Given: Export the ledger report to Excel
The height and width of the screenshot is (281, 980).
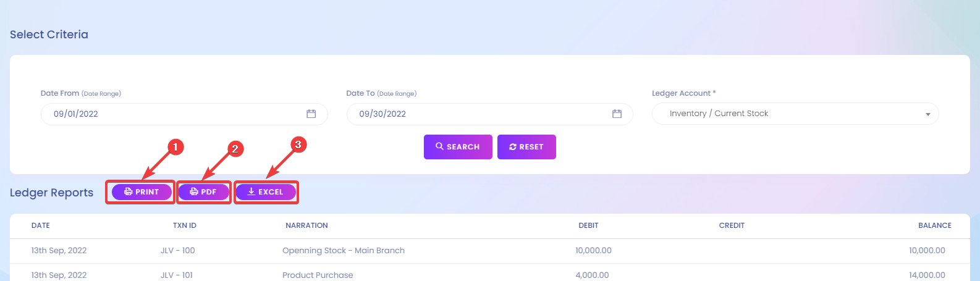Looking at the screenshot, I should coord(266,192).
